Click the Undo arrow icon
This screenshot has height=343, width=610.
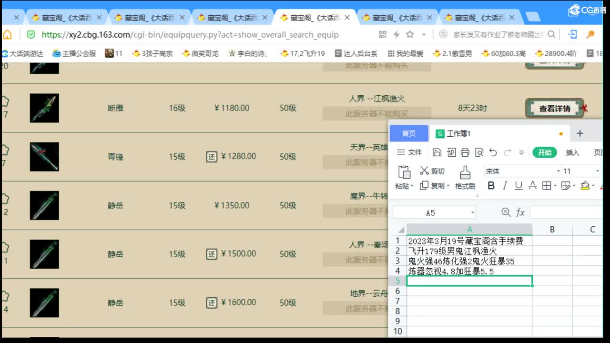492,152
